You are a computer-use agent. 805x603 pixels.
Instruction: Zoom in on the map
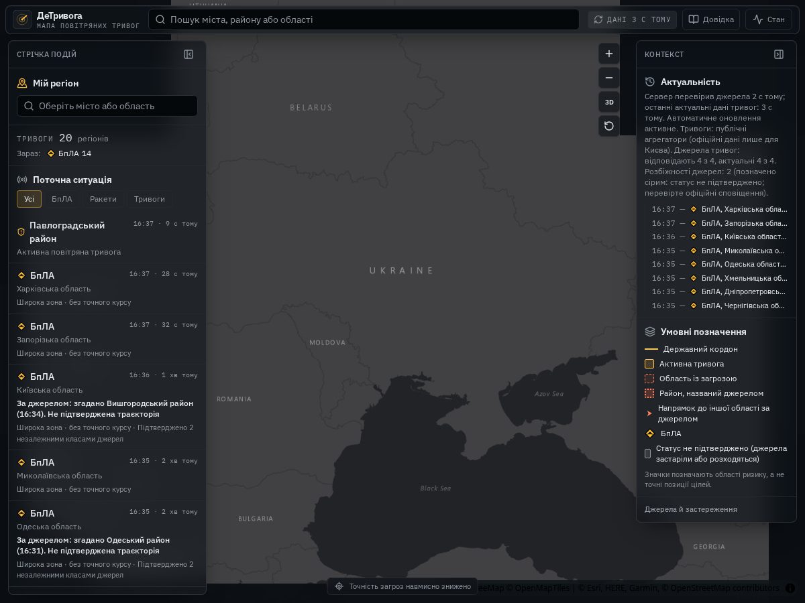(609, 54)
